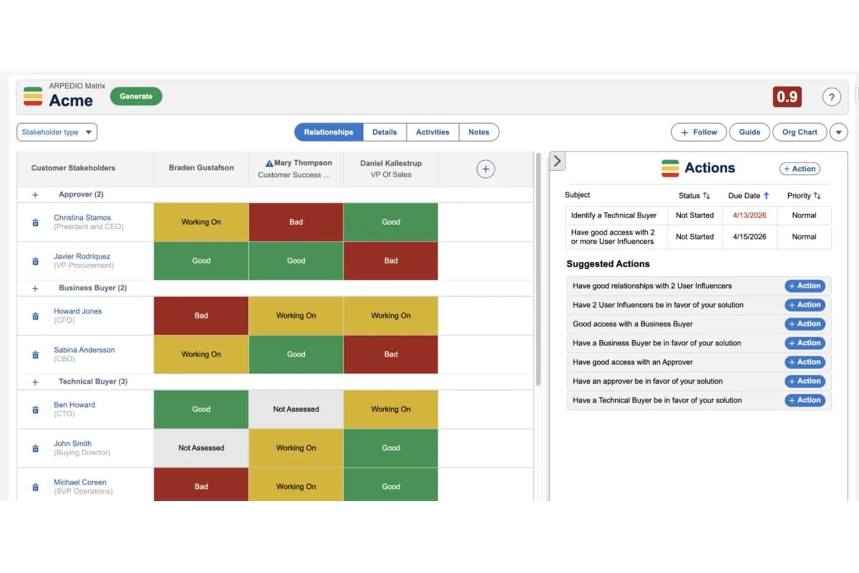Image resolution: width=859 pixels, height=573 pixels.
Task: Delete Ben Howard stakeholder row
Action: click(x=35, y=410)
